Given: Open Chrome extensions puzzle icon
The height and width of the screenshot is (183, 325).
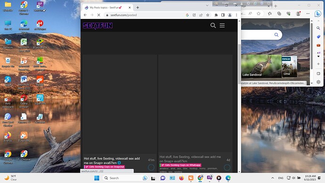Looking at the screenshot, I should (x=216, y=15).
